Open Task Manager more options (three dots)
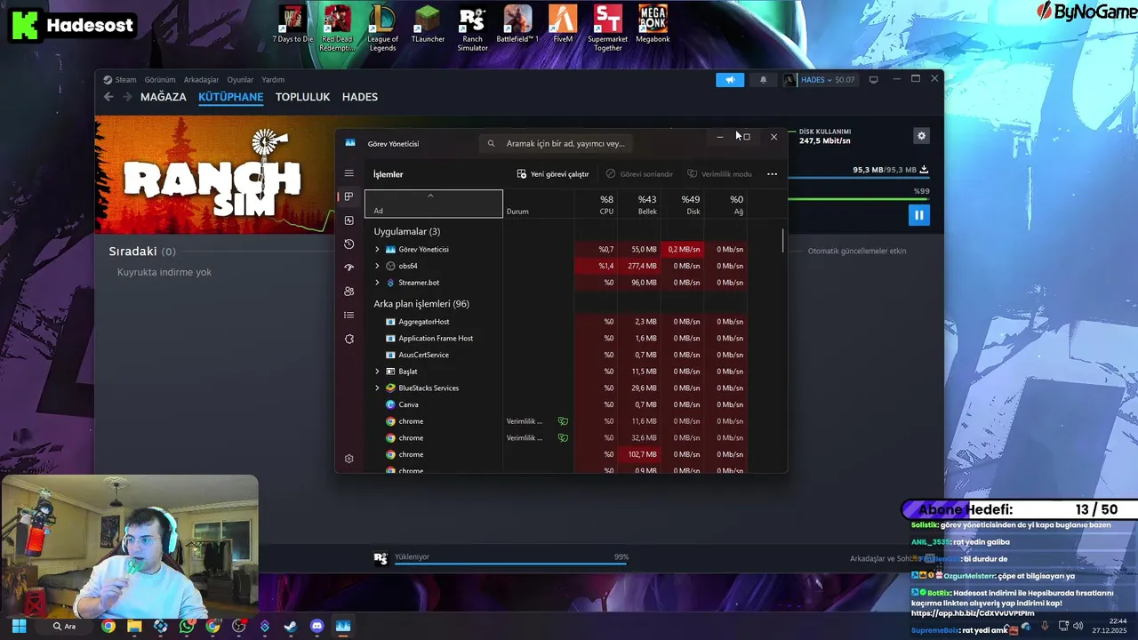The image size is (1138, 640). tap(772, 174)
